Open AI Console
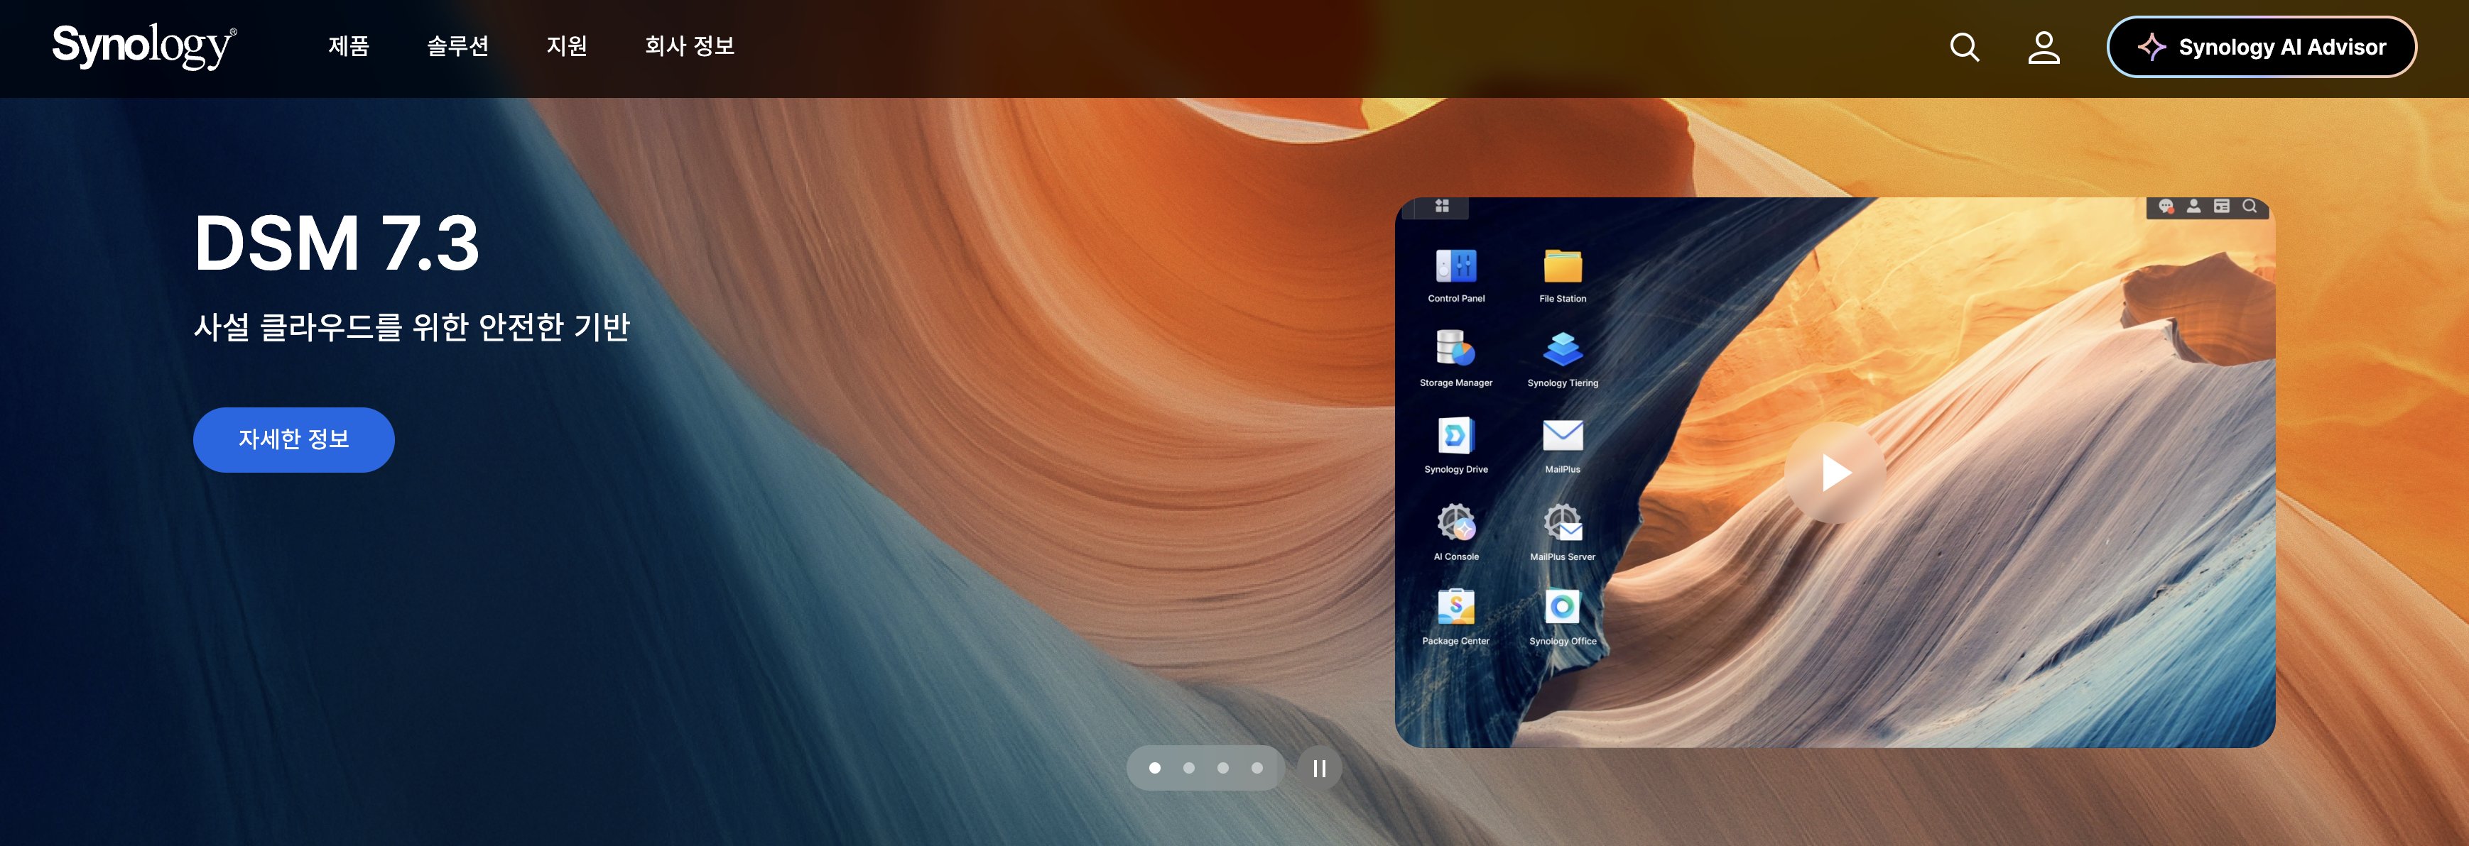Viewport: 2469px width, 846px height. pyautogui.click(x=1456, y=524)
